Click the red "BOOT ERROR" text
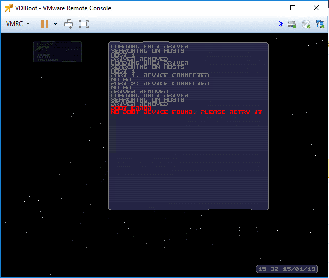This screenshot has width=329, height=278. 131,108
